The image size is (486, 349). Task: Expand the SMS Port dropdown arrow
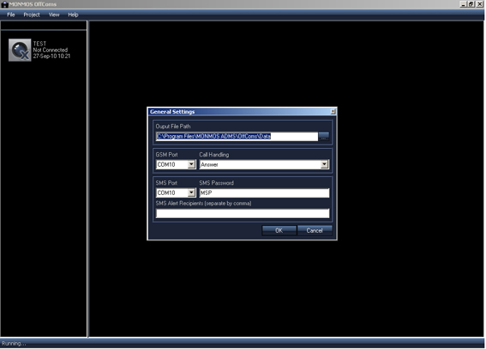[x=191, y=192]
